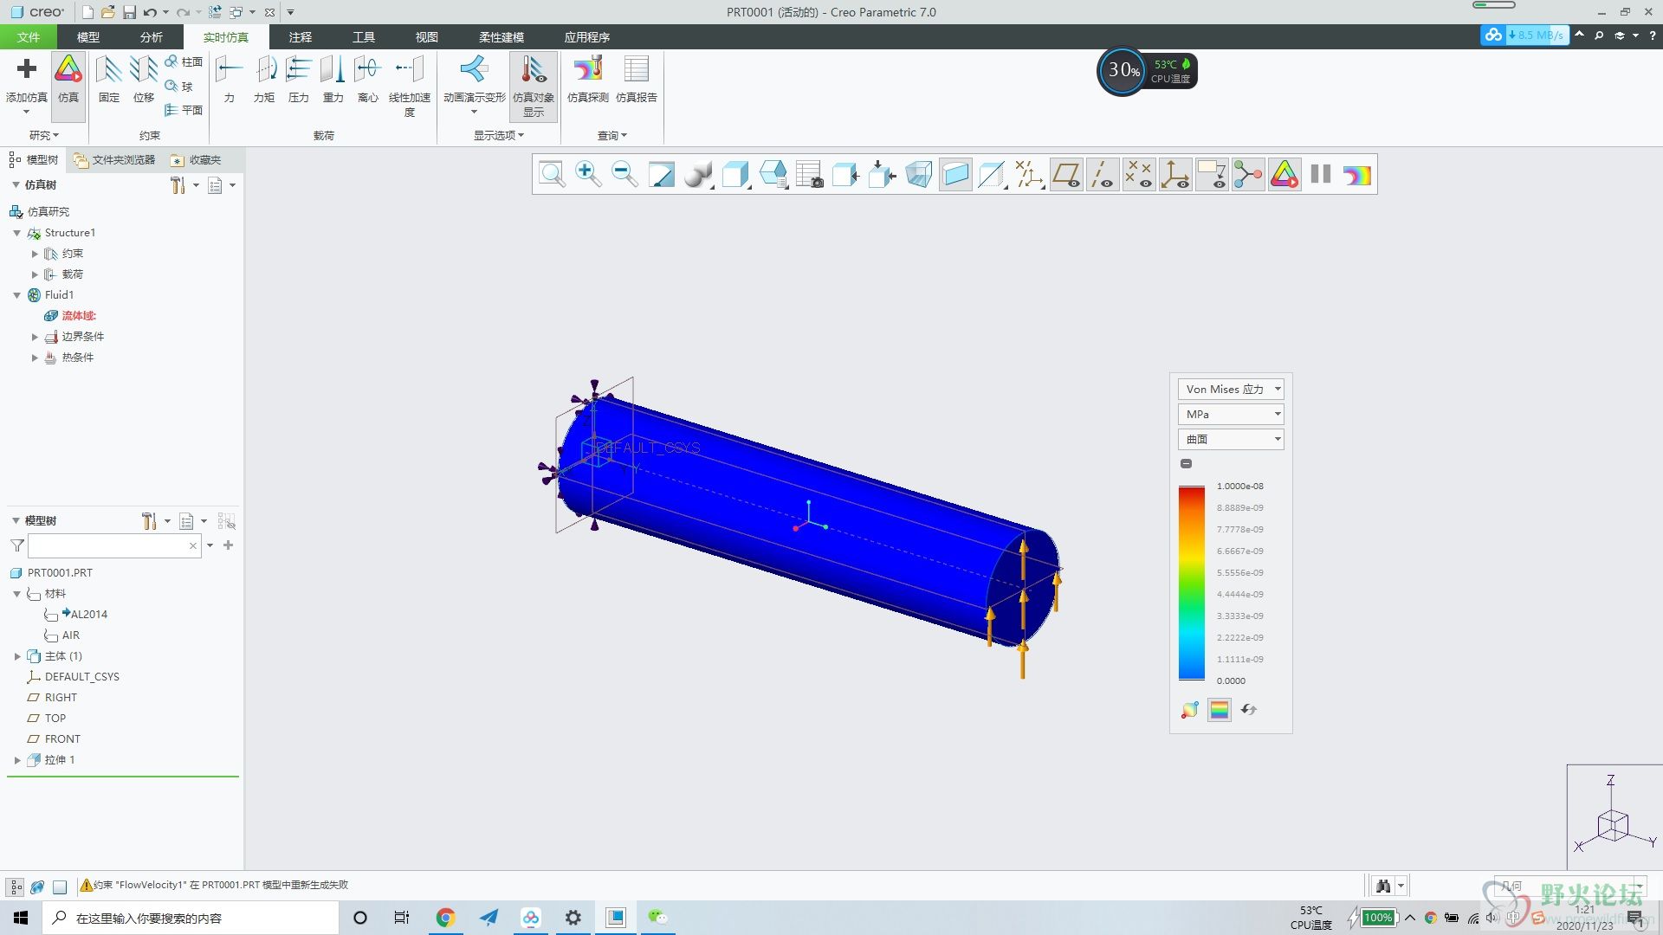This screenshot has height=935, width=1663.
Task: Switch to the 模型 ribbon tab
Action: (88, 37)
